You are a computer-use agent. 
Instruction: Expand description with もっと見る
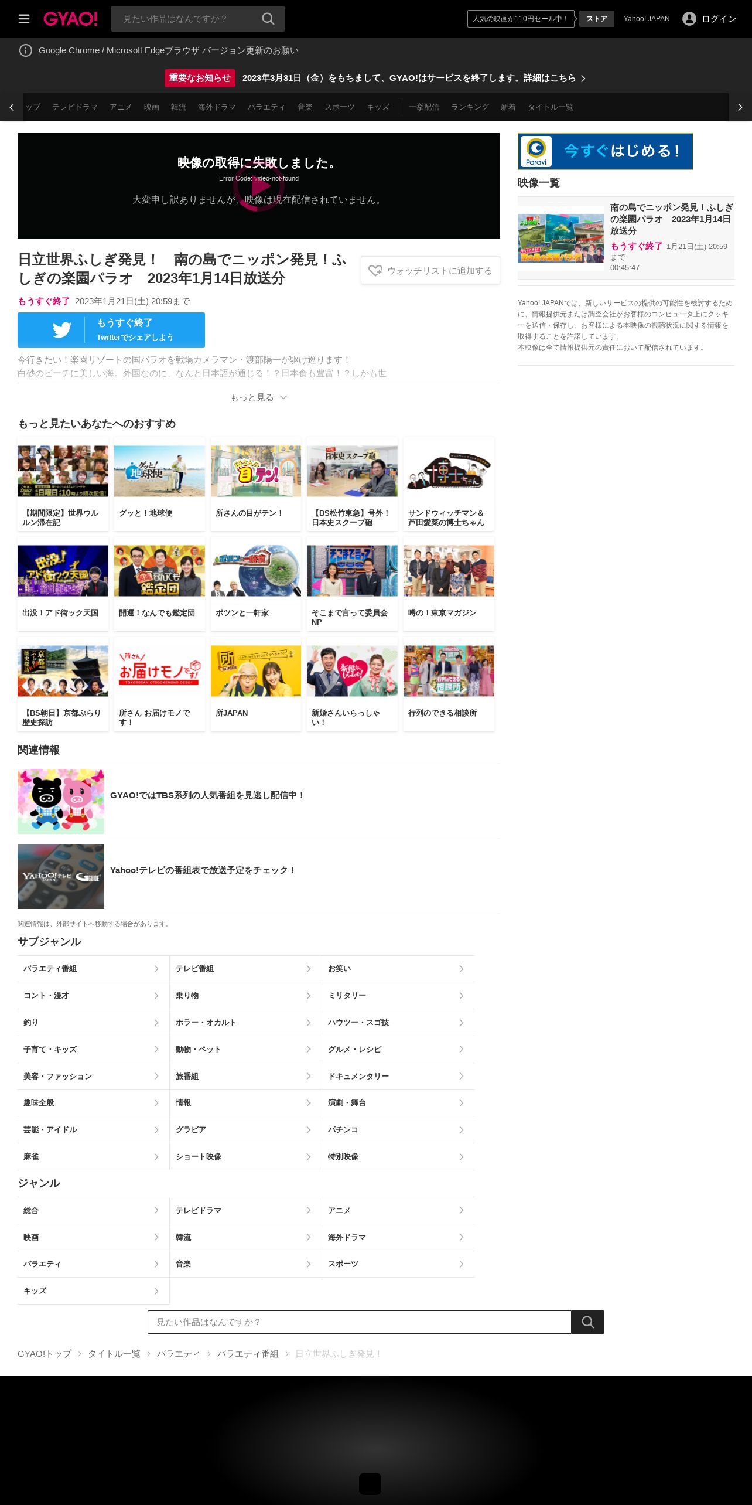pos(259,397)
